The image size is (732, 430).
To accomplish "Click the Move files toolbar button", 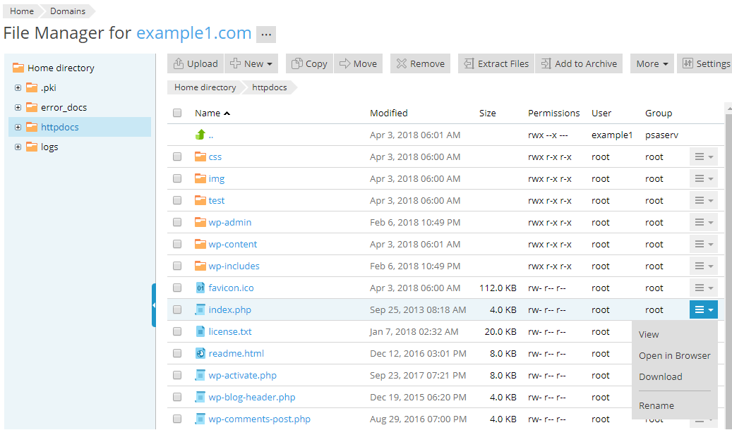I will pyautogui.click(x=358, y=63).
